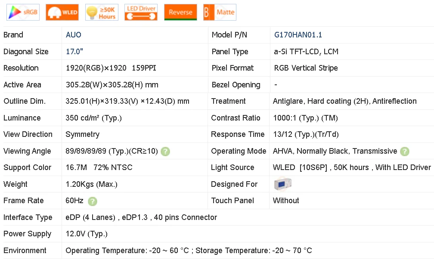Open the Operating Mode help question mark
434x260 pixels.
tap(404, 151)
